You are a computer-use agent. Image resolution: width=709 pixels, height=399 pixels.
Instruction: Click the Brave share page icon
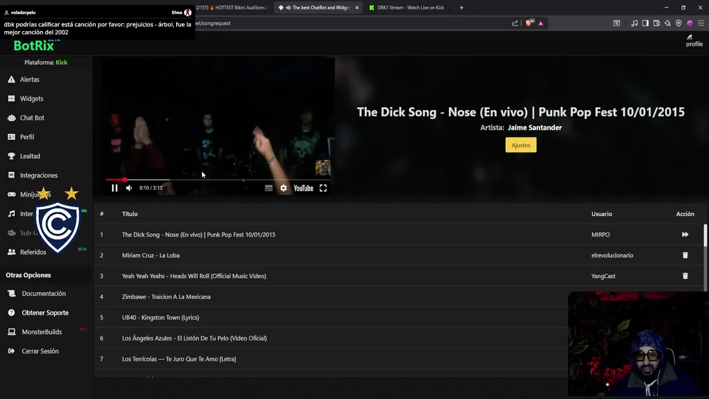pyautogui.click(x=515, y=23)
